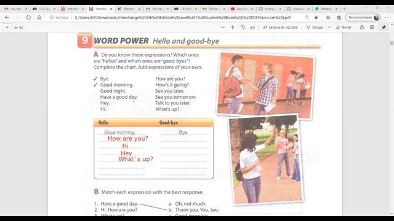Open the magnifier zoom icon in address bar
This screenshot has height=221, width=394.
307,18
